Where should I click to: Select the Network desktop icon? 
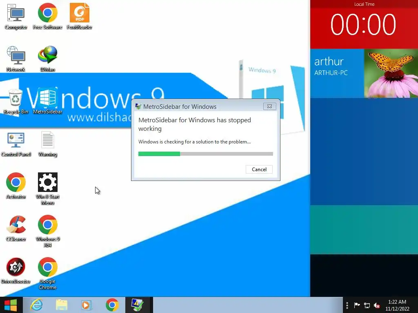[x=16, y=59]
